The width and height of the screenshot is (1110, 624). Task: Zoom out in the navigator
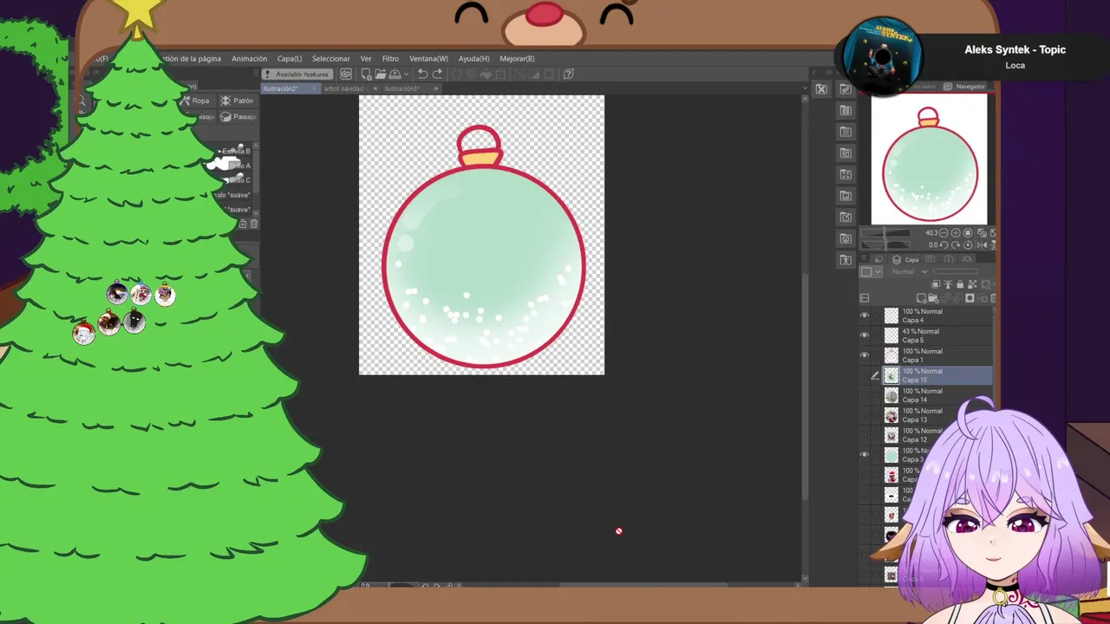pyautogui.click(x=943, y=232)
